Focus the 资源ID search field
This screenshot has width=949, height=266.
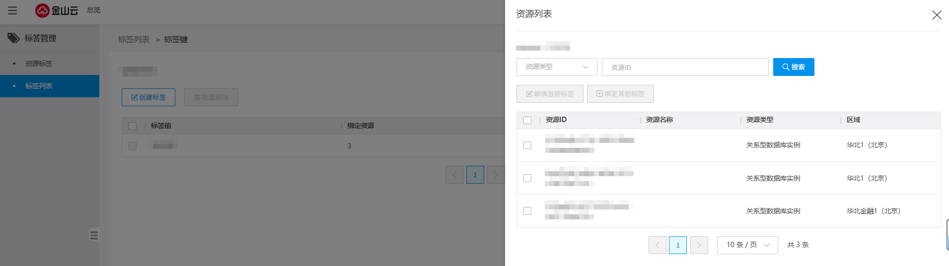click(685, 67)
